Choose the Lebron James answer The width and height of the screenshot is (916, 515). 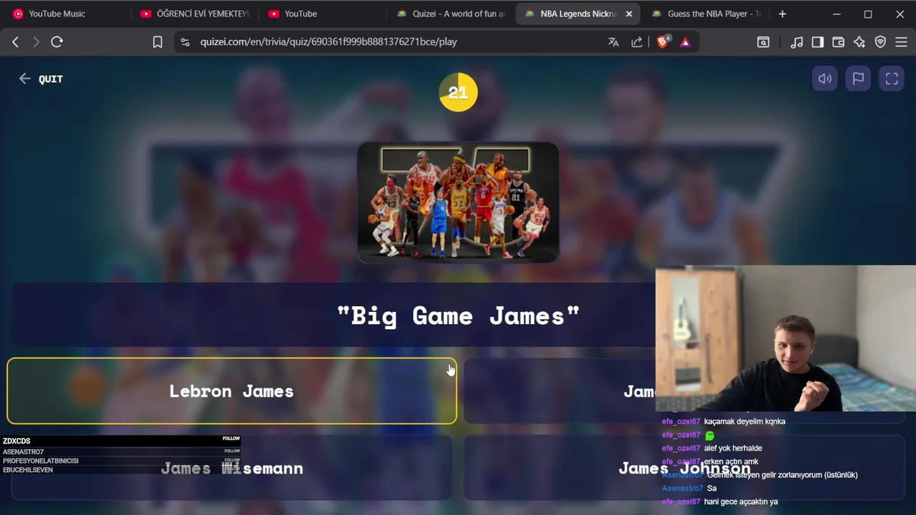pyautogui.click(x=232, y=391)
